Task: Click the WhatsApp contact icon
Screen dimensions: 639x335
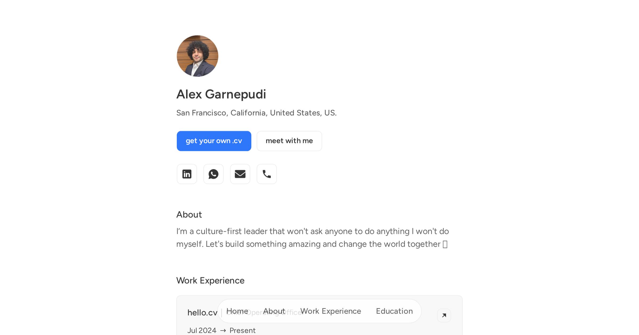Action: tap(214, 174)
